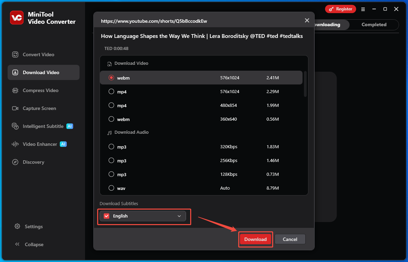
Task: Open the hamburger menu icon in title bar
Action: 363,9
